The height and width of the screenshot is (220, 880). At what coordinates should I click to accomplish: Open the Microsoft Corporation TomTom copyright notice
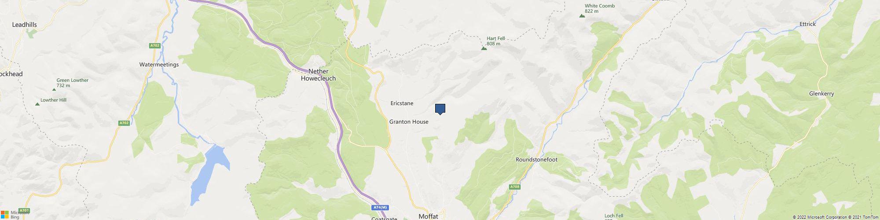click(x=835, y=217)
